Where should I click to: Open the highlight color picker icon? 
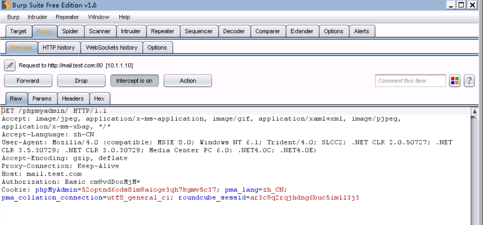tap(455, 81)
